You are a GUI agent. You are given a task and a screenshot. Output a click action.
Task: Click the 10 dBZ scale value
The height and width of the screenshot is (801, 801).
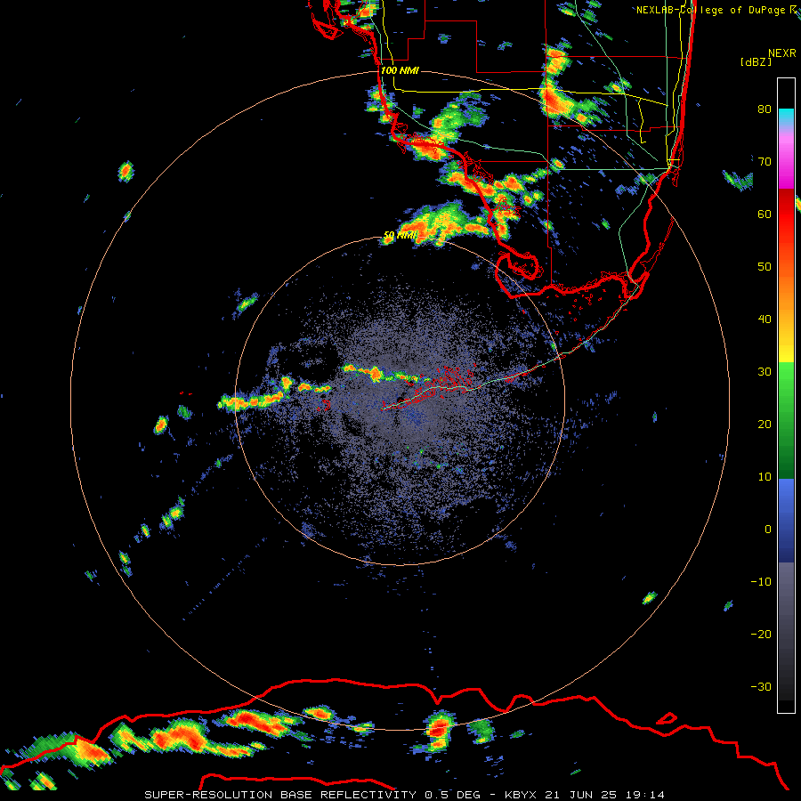(765, 477)
